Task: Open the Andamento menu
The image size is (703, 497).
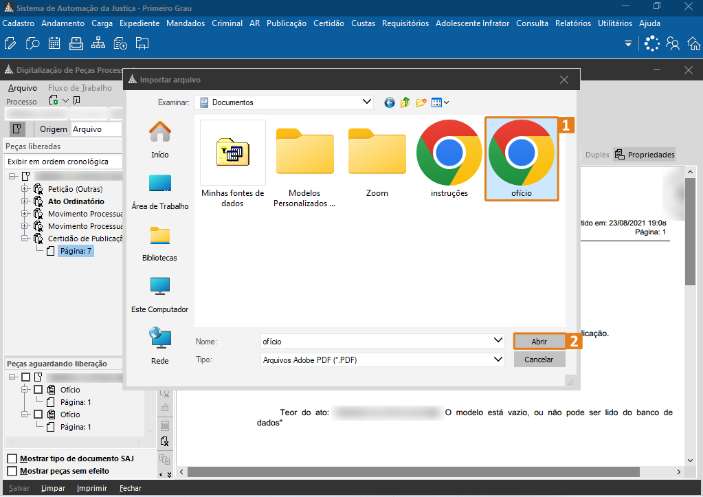Action: 63,23
